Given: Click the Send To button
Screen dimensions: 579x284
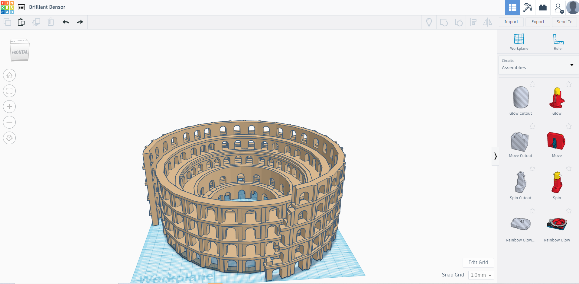Looking at the screenshot, I should point(564,22).
